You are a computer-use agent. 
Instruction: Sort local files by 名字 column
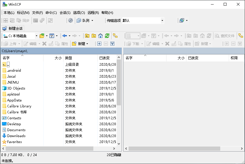coord(22,58)
